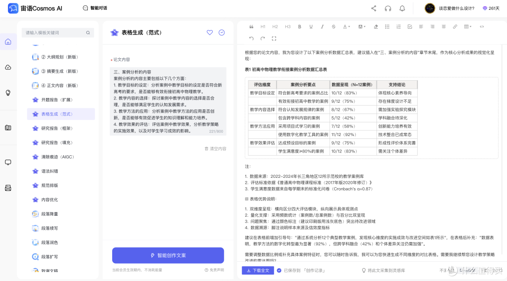The height and width of the screenshot is (281, 507).
Task: Clear formatting with the eraser icon
Action: click(x=376, y=27)
